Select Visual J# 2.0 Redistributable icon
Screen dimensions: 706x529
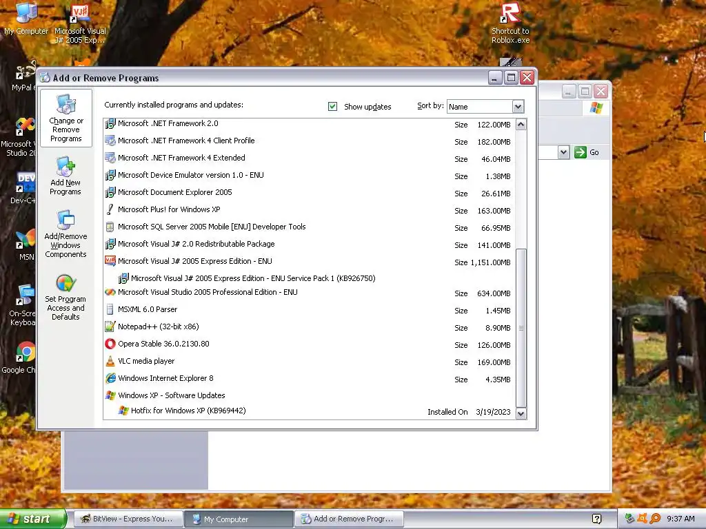110,245
